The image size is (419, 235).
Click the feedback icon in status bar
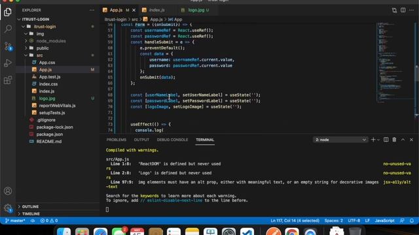(x=402, y=221)
